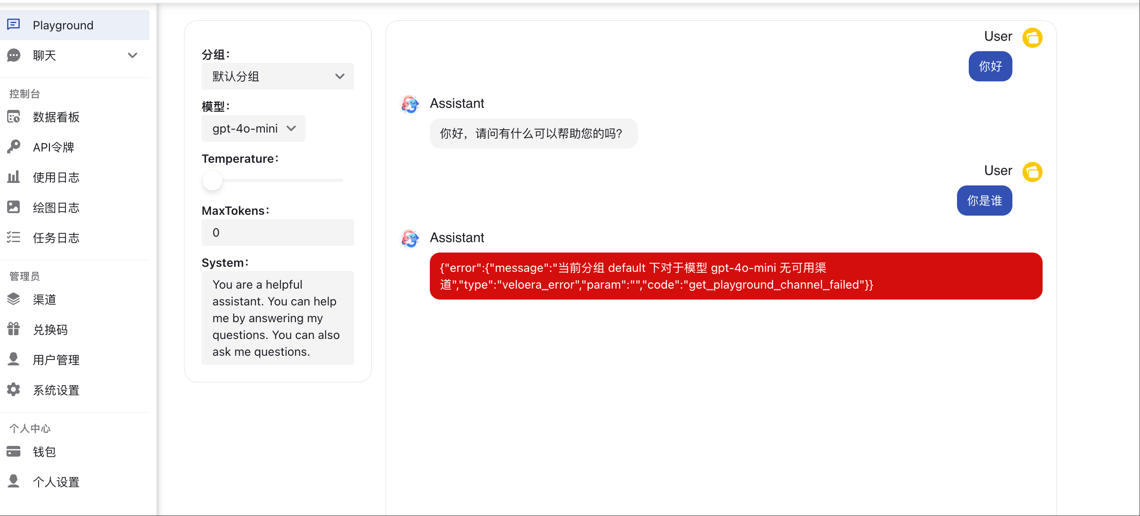Click the Temperature slider track

point(277,180)
